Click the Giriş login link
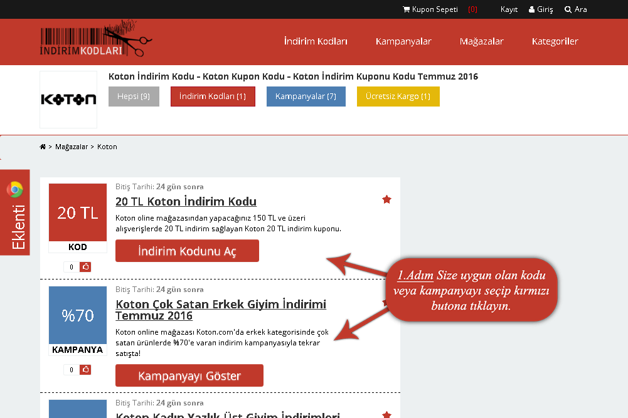 [x=545, y=9]
